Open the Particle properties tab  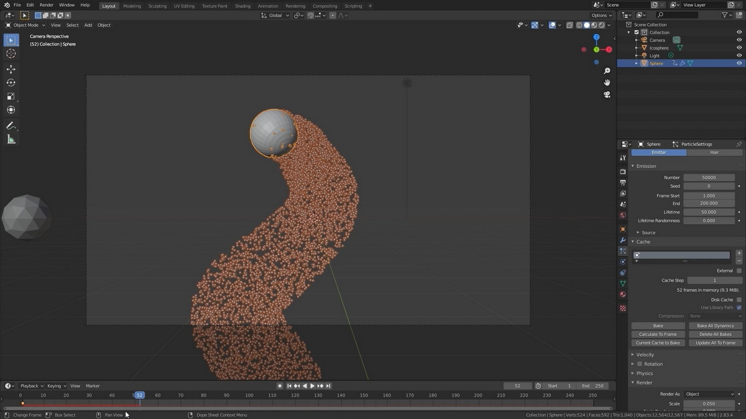(623, 251)
